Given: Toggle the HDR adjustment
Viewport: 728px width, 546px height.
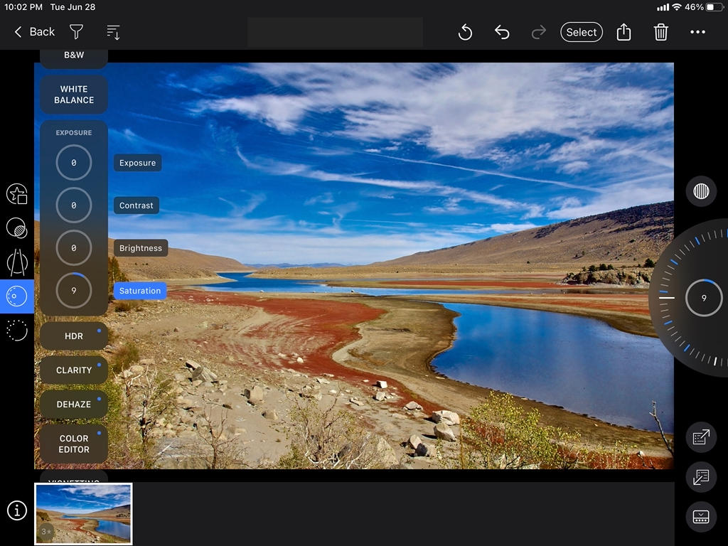Looking at the screenshot, I should tap(73, 335).
